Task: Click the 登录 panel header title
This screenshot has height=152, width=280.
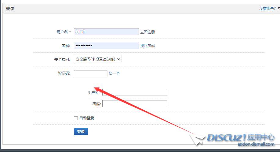Action: [x=10, y=9]
